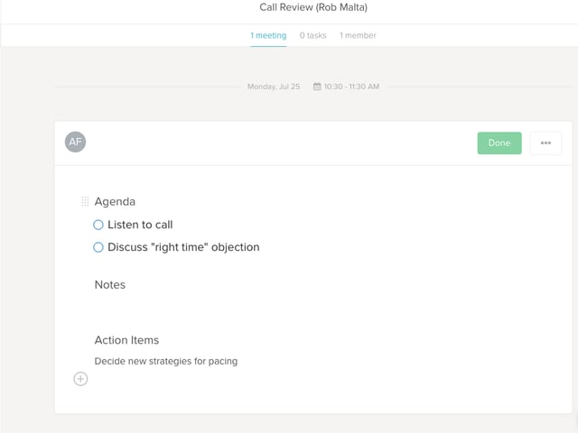578x433 pixels.
Task: Click the "Decide new strategies for pacing" text
Action: [x=165, y=362]
